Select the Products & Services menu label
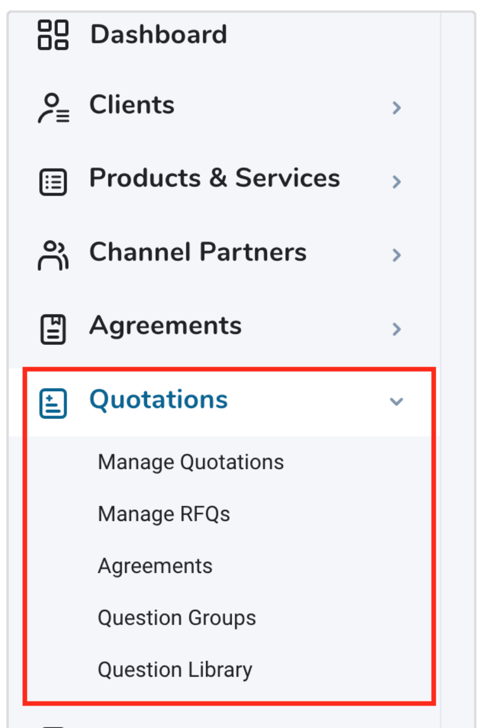Screen dimensions: 503x728 pyautogui.click(x=214, y=178)
